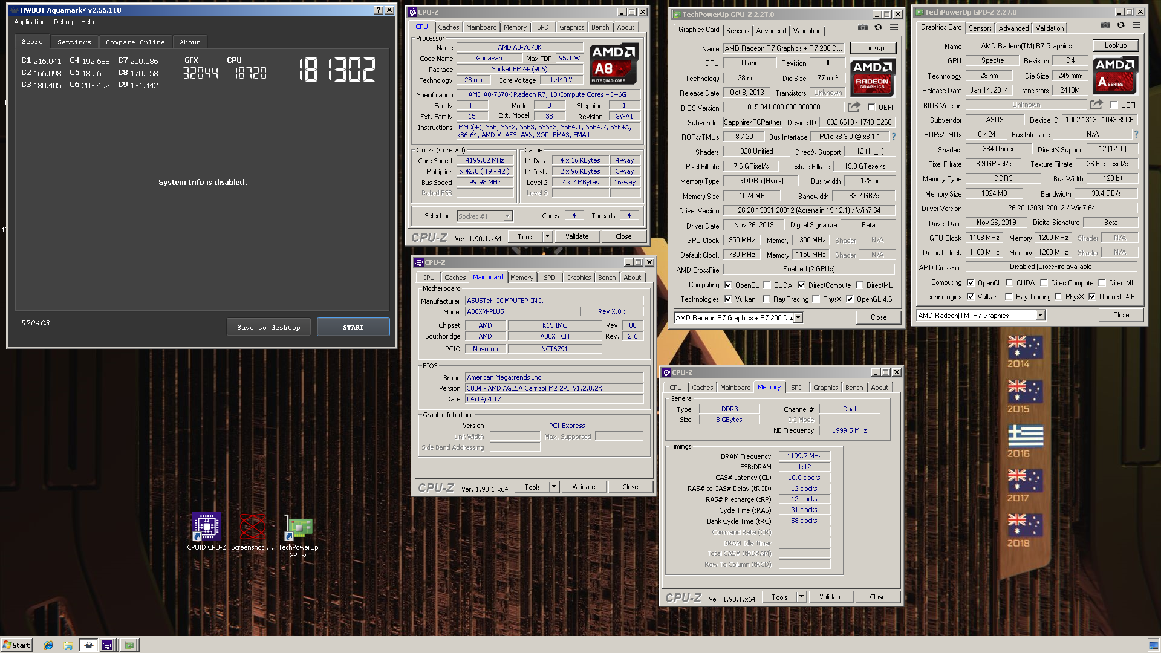Toggle UEFI checkbox in left GPU-Z window
1161x653 pixels.
871,108
